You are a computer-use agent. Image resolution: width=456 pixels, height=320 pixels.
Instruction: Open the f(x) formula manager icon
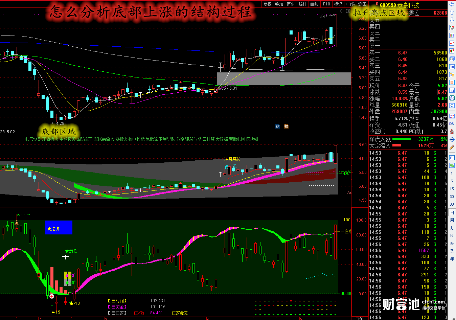452,98
